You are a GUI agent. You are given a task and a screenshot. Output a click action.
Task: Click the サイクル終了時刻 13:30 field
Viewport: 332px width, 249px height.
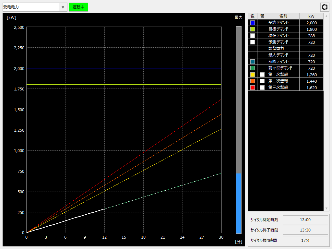(305, 230)
